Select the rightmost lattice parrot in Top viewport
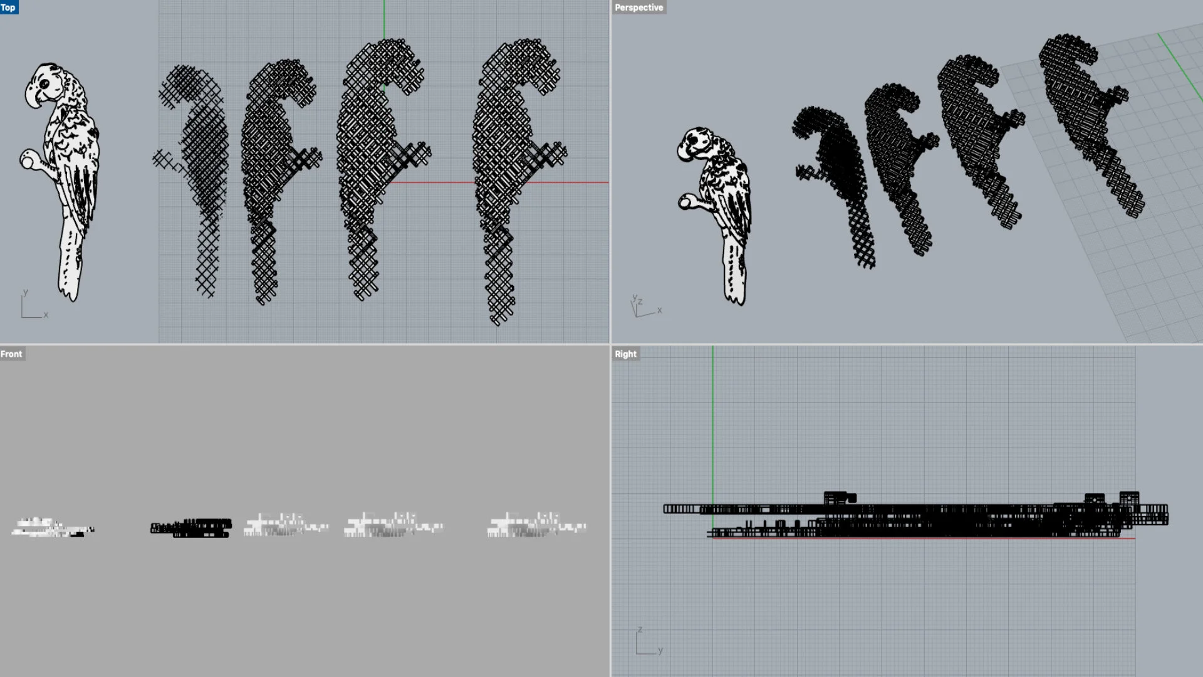 [501, 157]
